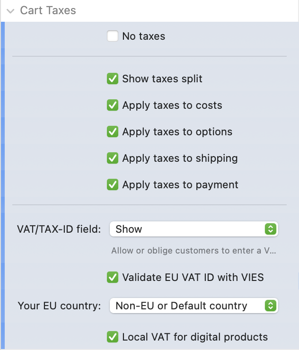
Task: Enable the No taxes checkbox
Action: pyautogui.click(x=113, y=36)
